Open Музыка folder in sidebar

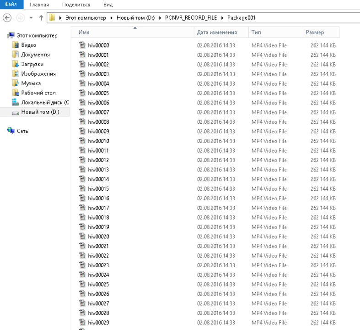31,83
